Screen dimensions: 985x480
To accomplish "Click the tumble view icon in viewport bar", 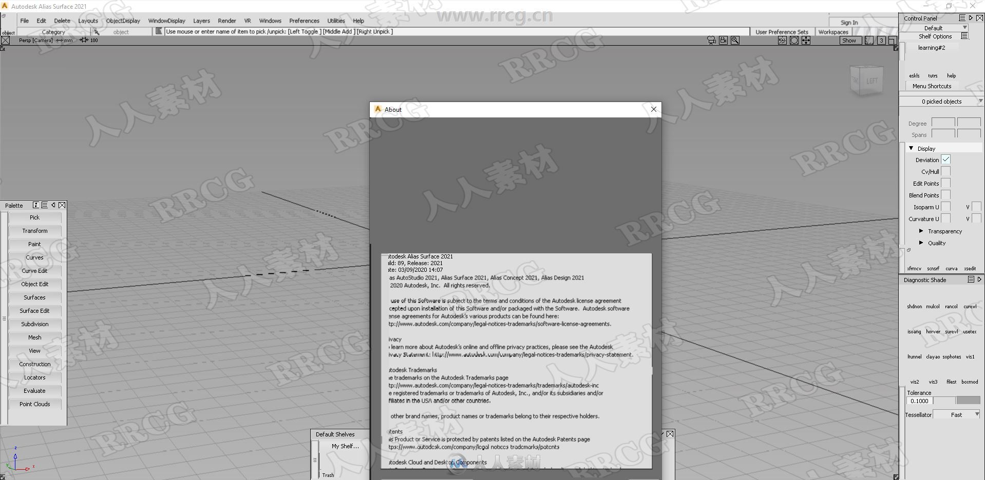I will (782, 41).
